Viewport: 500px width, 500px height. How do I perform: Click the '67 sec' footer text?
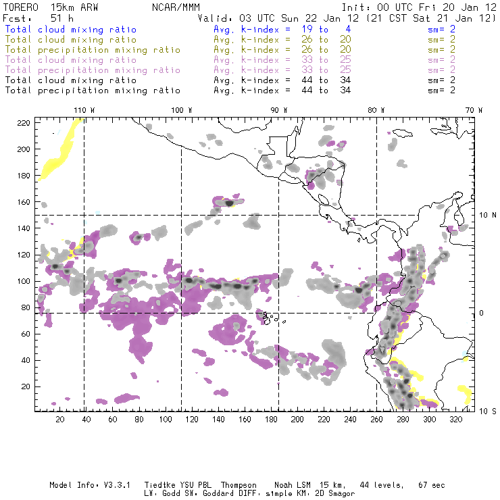pos(432,485)
